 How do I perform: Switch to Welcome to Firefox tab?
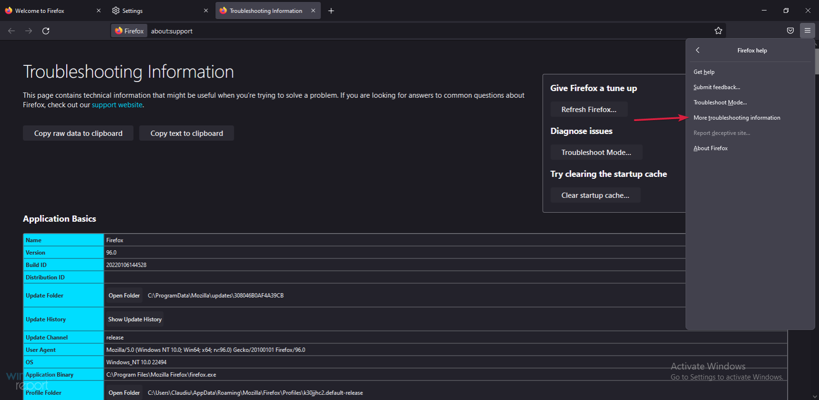[x=48, y=10]
